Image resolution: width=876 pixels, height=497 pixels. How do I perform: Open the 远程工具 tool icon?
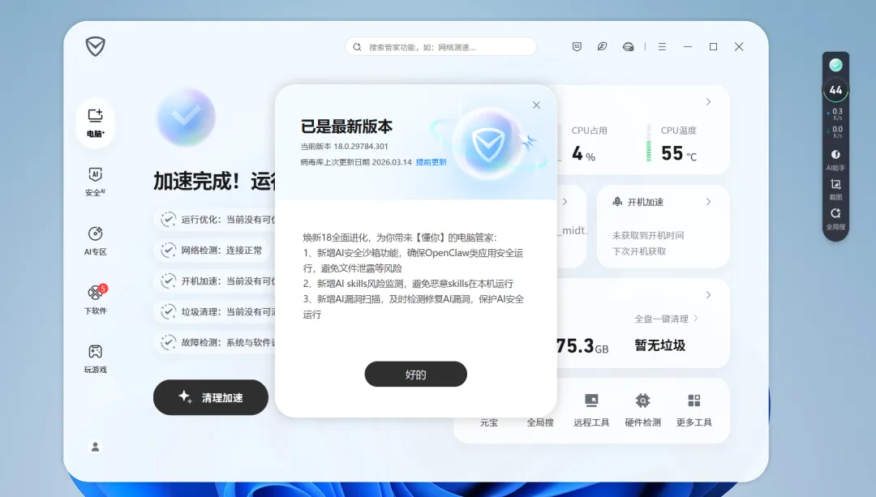click(591, 401)
